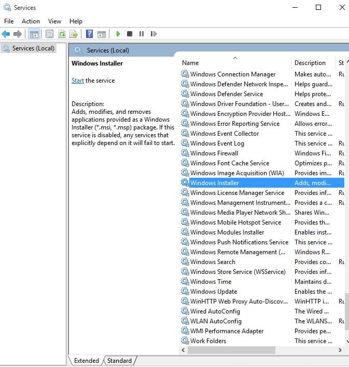Click the Pause Service icon
This screenshot has height=367, width=349.
(142, 34)
